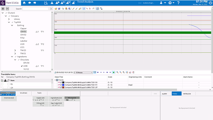
Task: Navigate back with the left arrow
Action: coord(30,3)
